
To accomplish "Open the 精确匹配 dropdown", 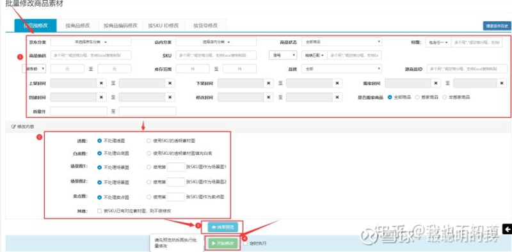I will 314,55.
